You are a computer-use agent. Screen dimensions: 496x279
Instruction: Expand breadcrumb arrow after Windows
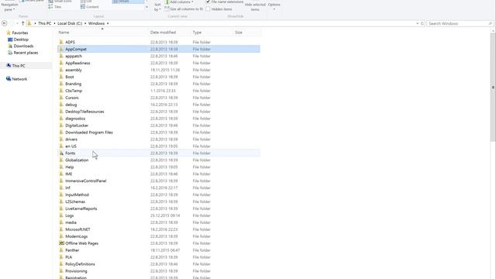(x=108, y=23)
